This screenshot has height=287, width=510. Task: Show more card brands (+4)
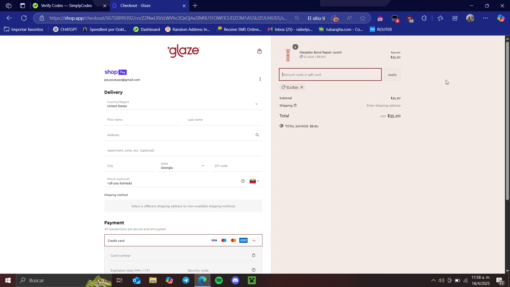click(x=254, y=240)
